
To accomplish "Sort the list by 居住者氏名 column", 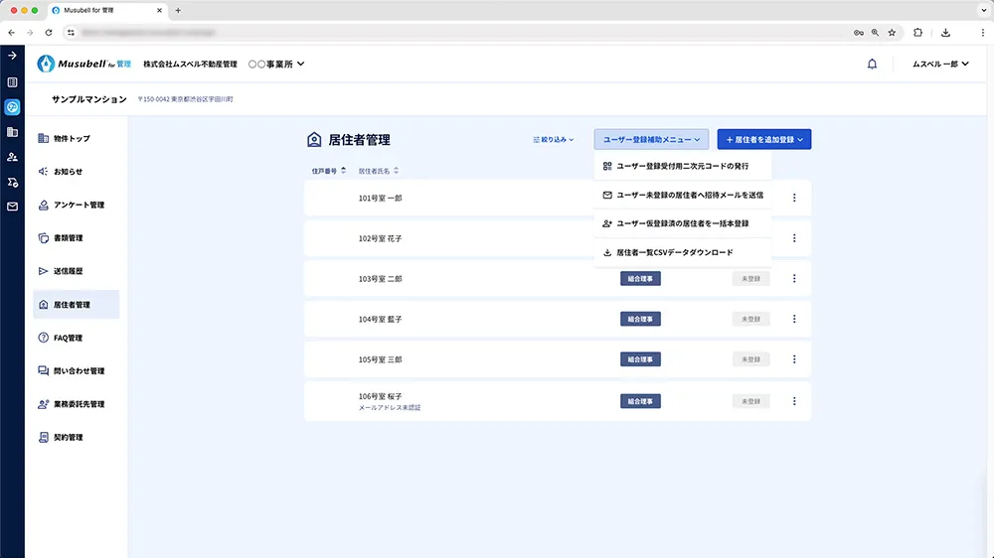I will pyautogui.click(x=379, y=171).
